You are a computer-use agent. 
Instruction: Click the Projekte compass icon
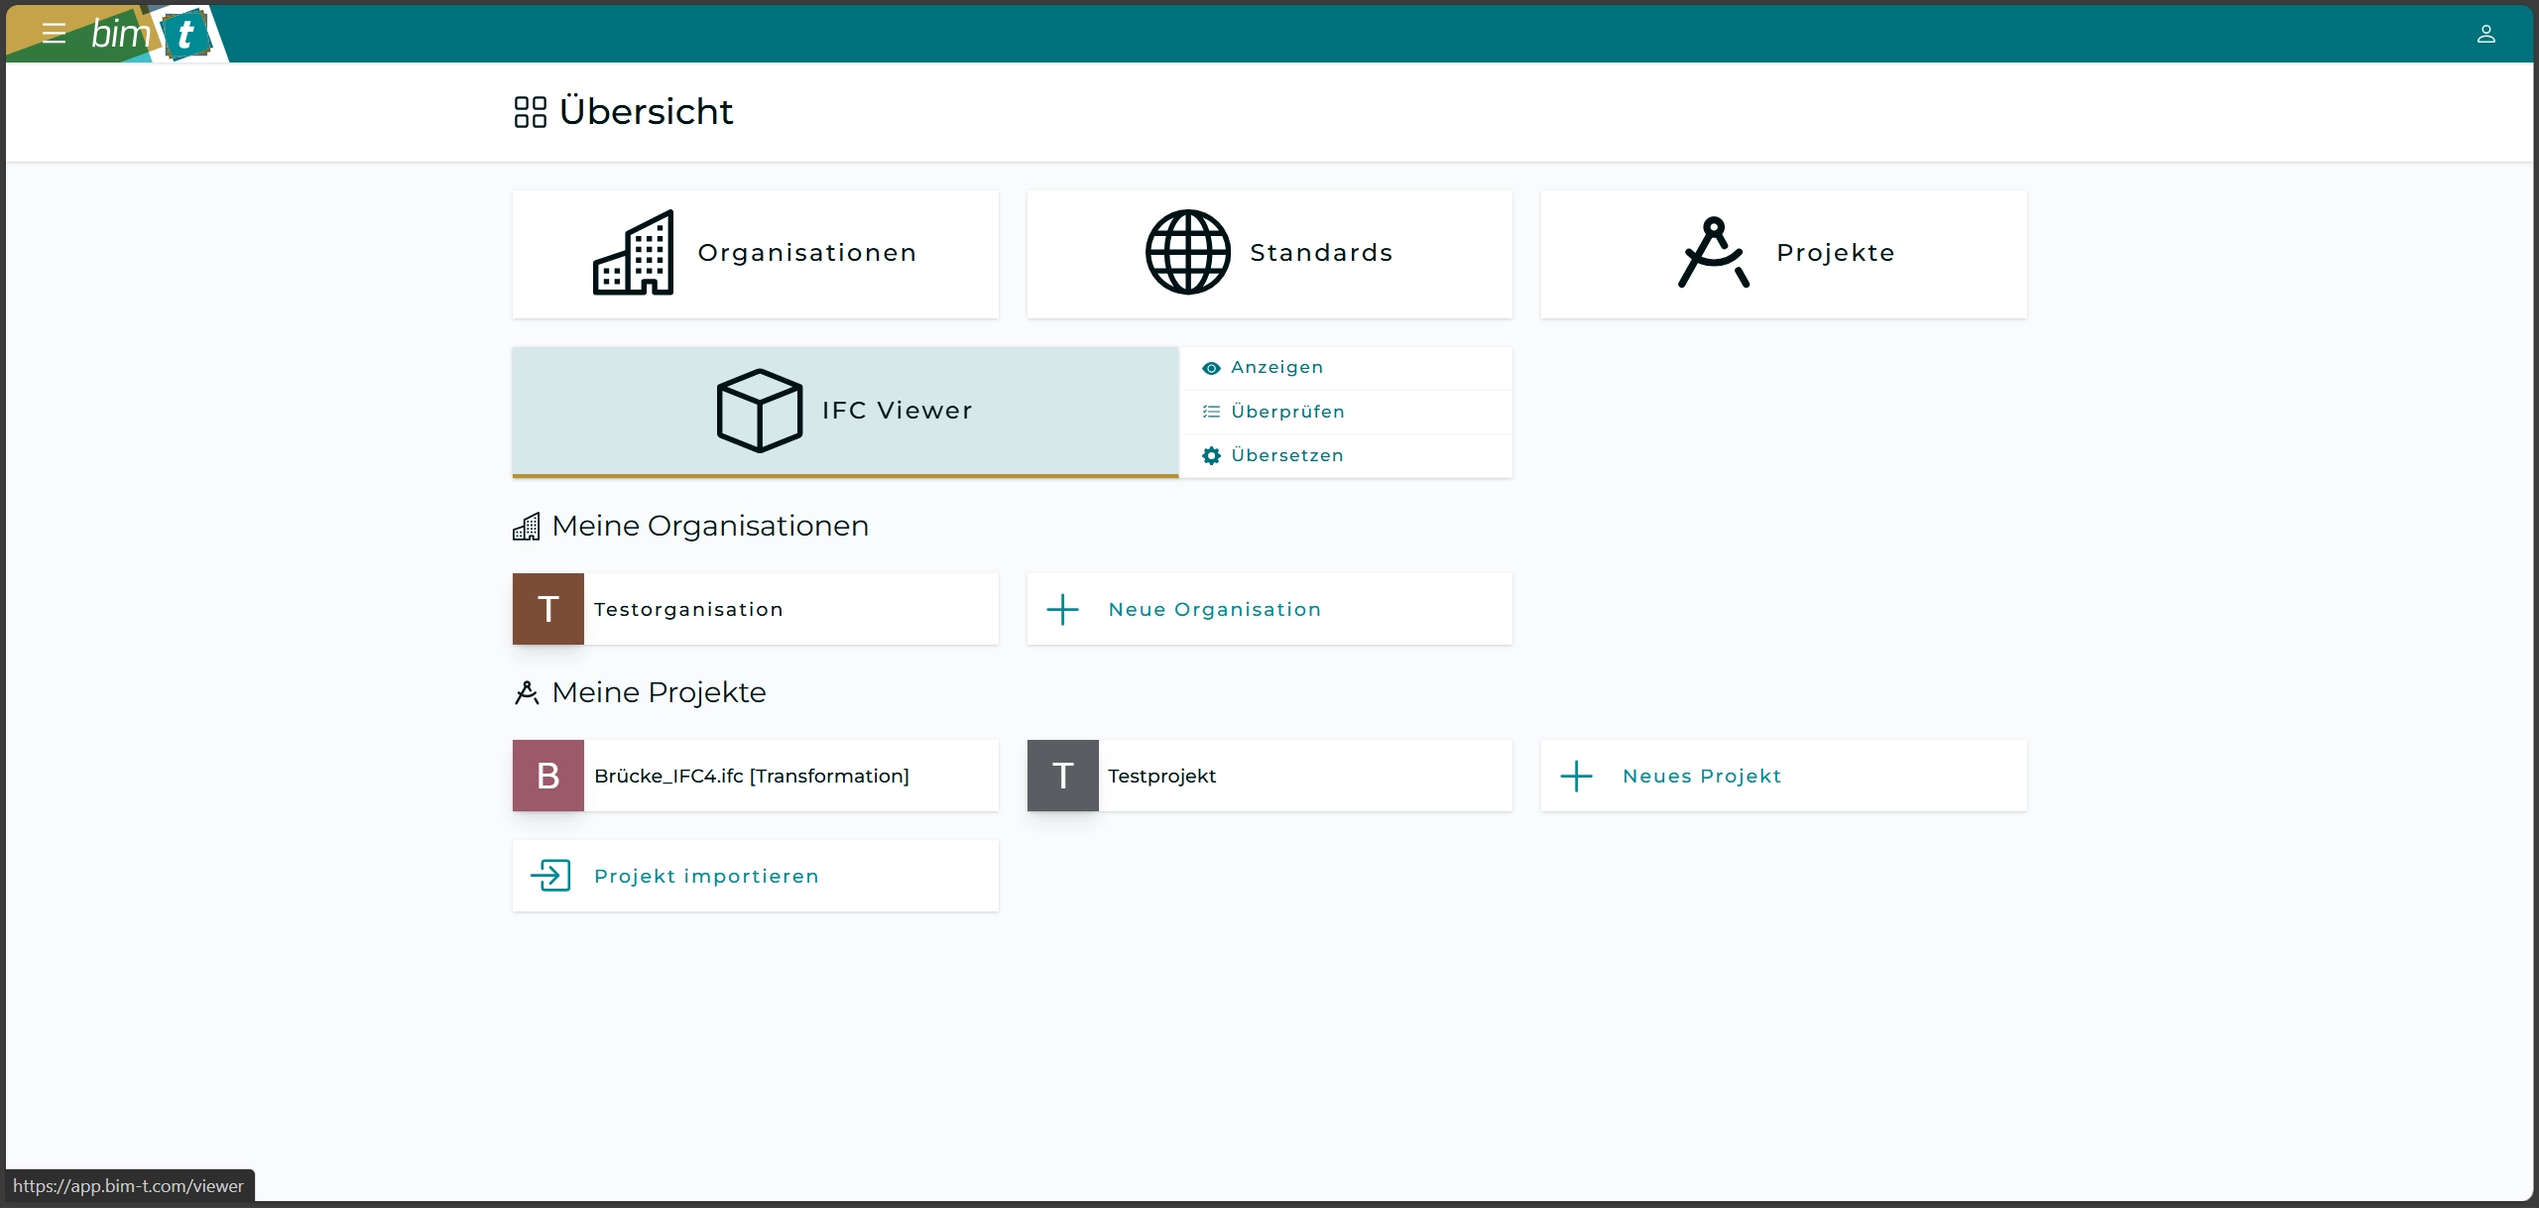click(1713, 253)
